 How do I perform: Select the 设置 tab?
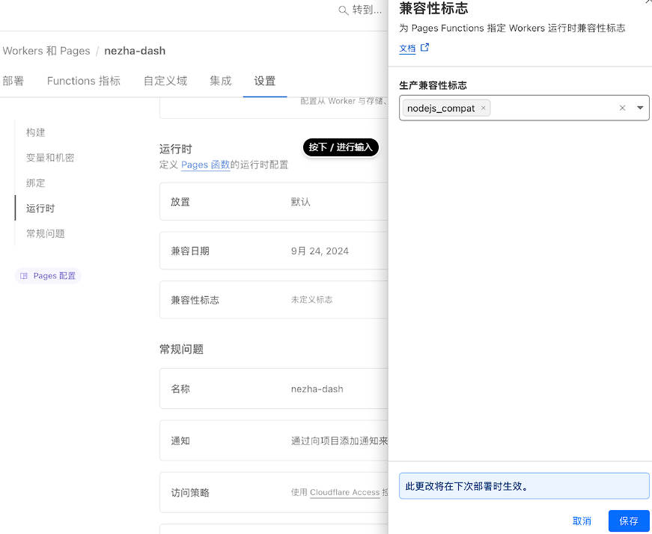(x=265, y=81)
